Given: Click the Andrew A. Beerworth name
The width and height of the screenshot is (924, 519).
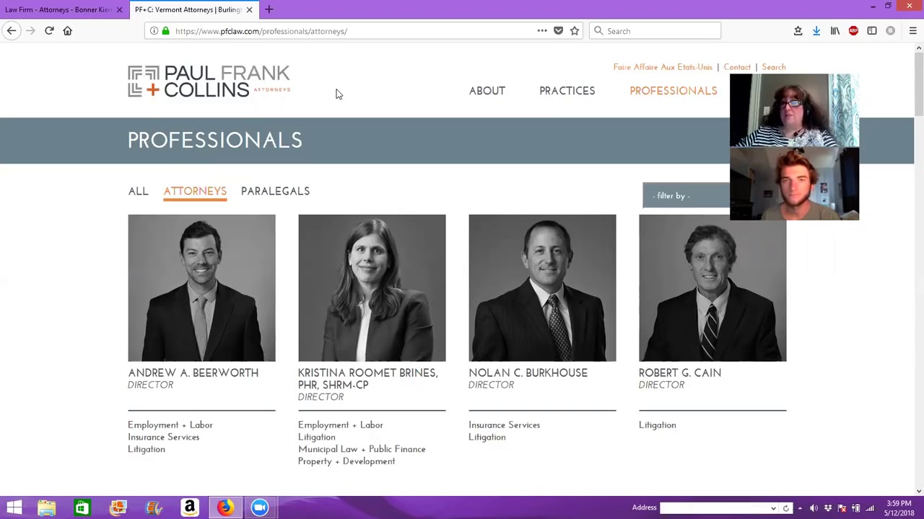Looking at the screenshot, I should click(193, 373).
